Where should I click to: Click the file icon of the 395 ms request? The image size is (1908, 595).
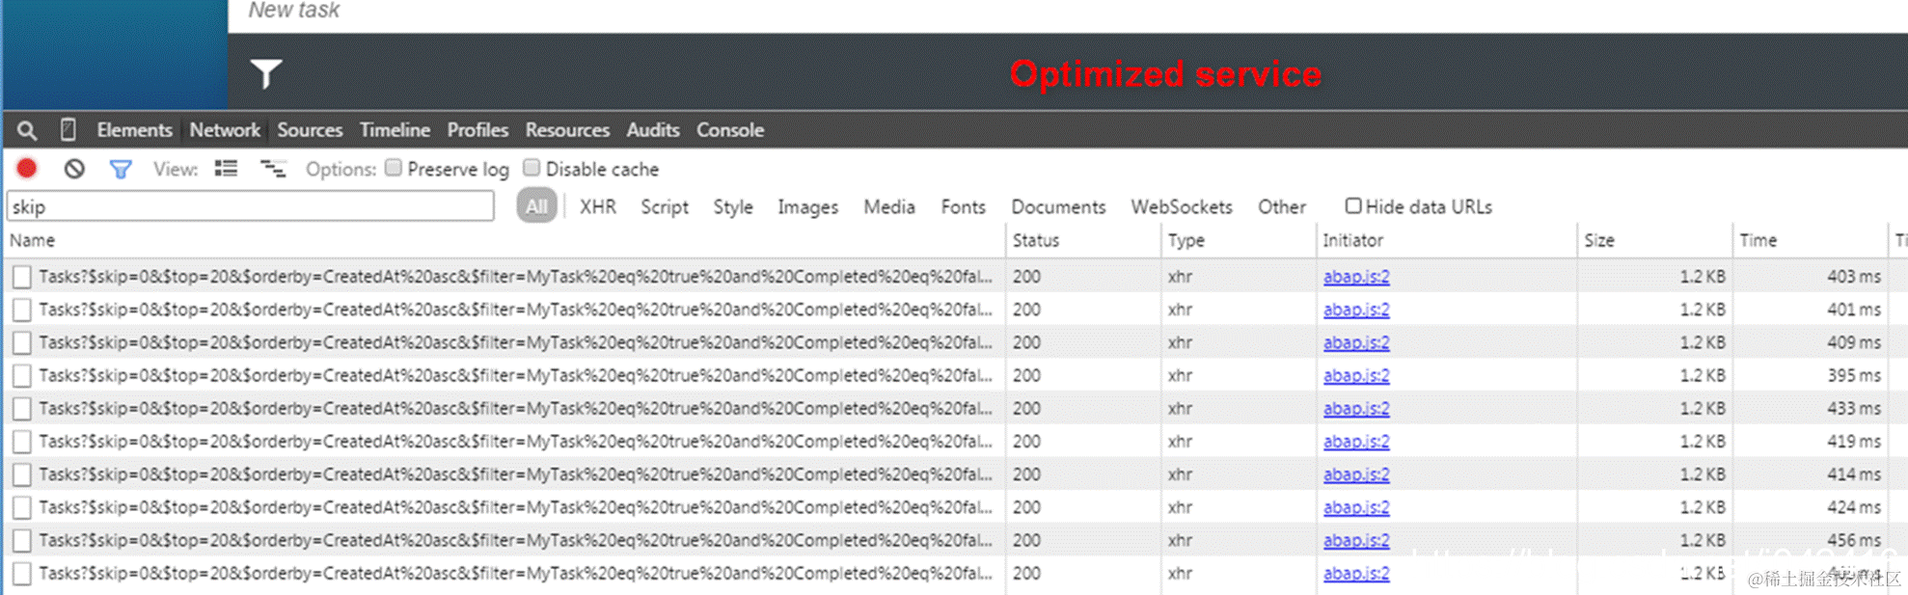point(21,376)
